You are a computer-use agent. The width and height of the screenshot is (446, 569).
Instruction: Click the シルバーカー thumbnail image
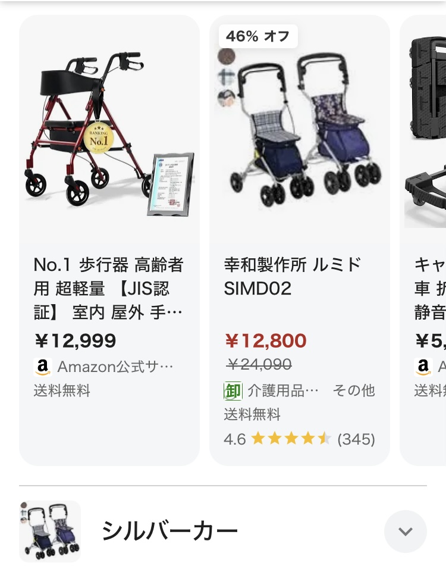50,532
